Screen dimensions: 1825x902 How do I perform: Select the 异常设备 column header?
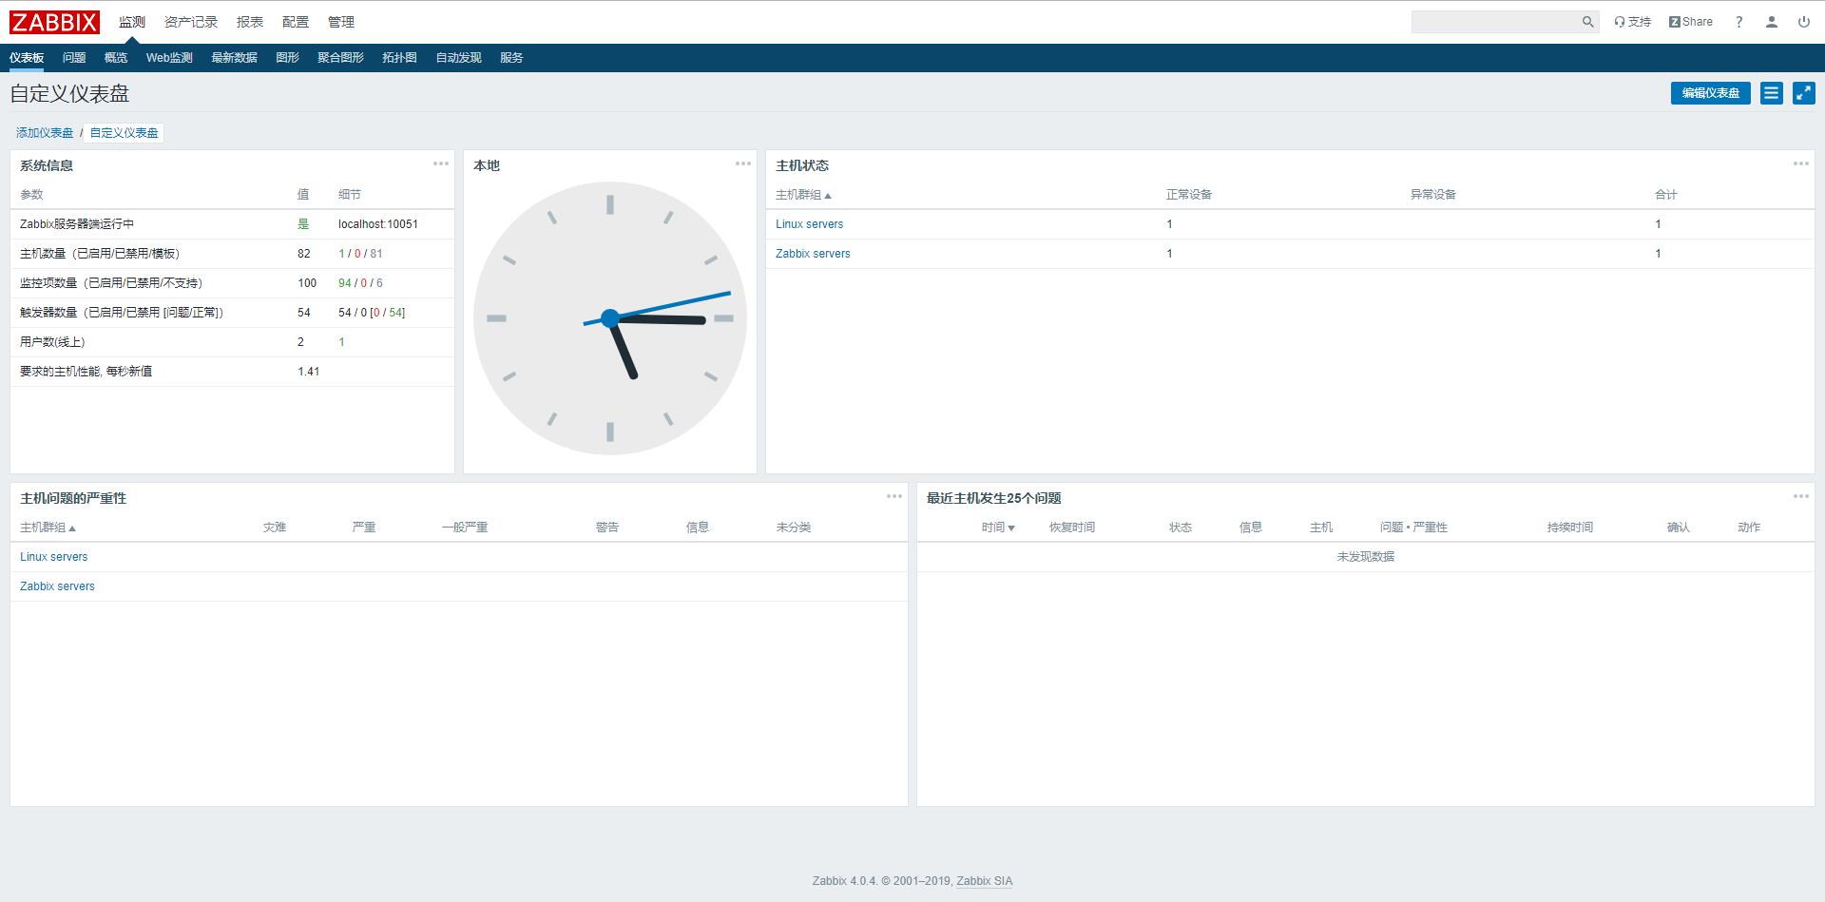coord(1433,195)
